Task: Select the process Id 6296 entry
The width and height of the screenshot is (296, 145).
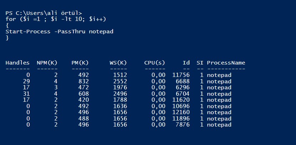Action: click(183, 88)
